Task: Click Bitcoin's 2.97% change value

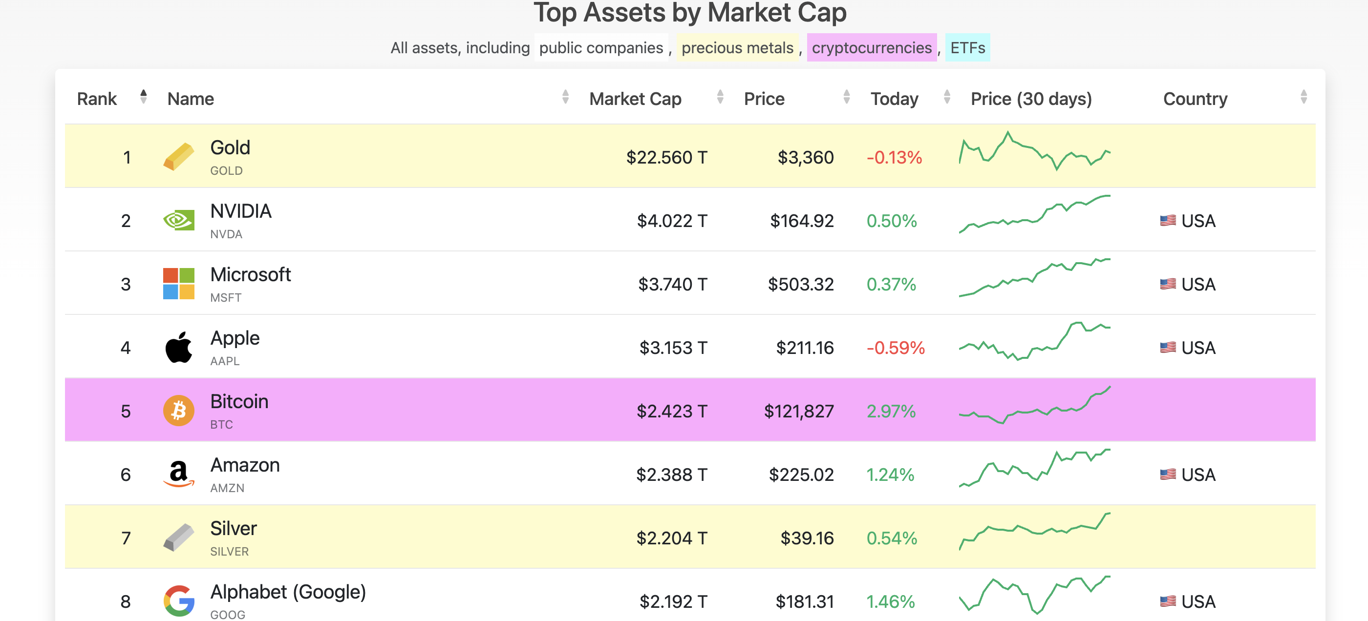Action: [x=891, y=412]
